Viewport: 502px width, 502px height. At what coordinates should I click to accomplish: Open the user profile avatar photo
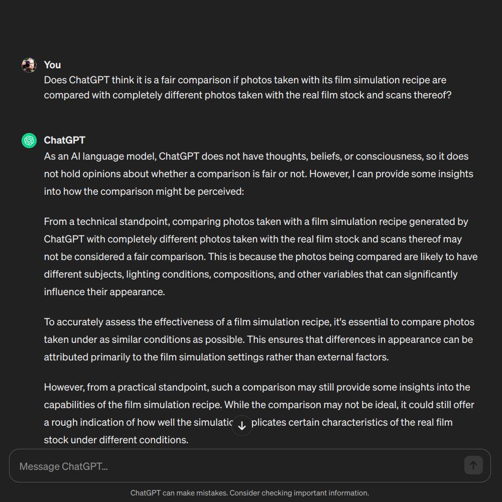[29, 65]
